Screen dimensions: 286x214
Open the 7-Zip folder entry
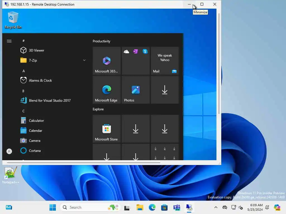pyautogui.click(x=53, y=60)
